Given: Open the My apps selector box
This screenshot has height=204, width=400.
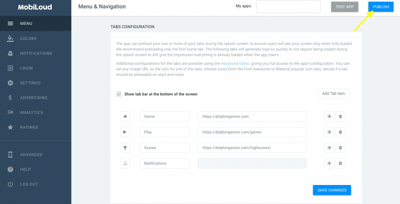Looking at the screenshot, I should 288,6.
